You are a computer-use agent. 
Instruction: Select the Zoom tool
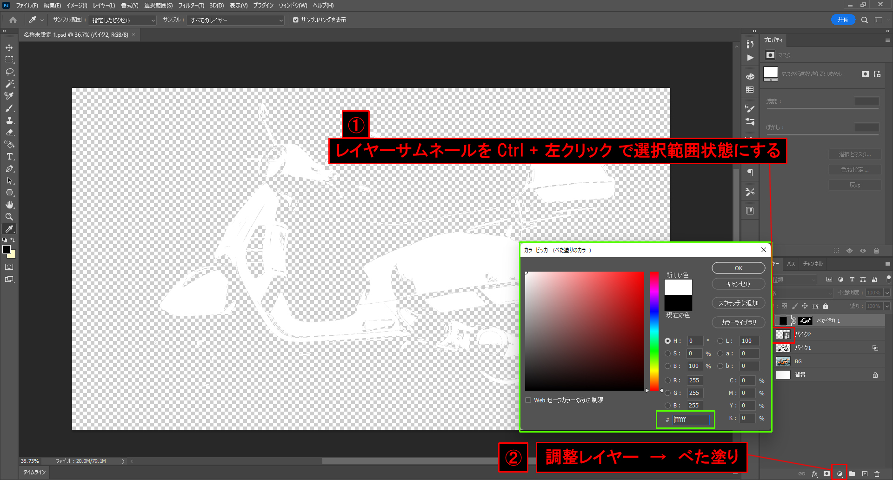point(9,217)
